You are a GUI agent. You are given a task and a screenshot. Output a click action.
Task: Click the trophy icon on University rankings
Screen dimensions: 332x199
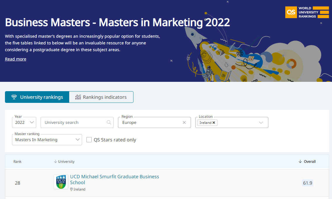click(x=14, y=97)
